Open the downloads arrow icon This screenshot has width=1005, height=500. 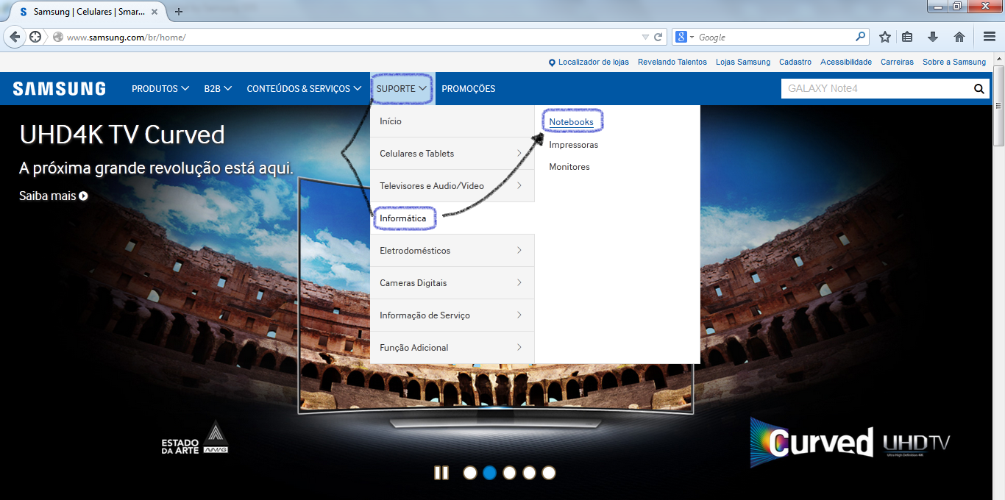click(x=933, y=37)
